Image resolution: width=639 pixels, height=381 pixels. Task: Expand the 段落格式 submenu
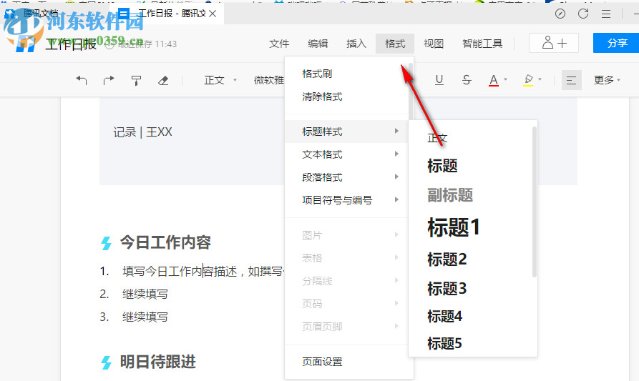[346, 177]
